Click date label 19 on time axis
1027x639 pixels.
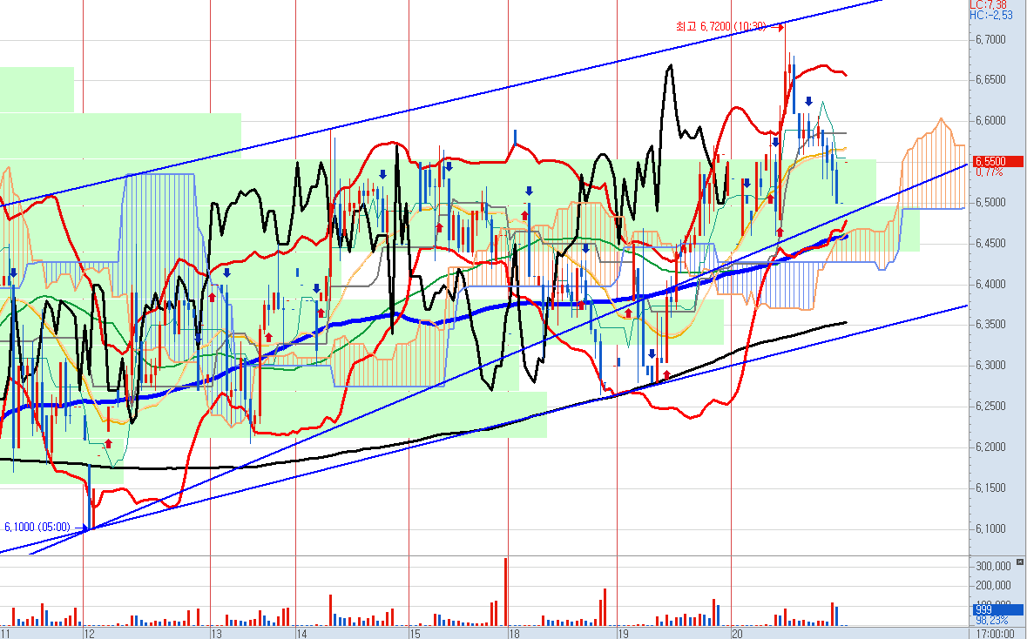click(624, 634)
